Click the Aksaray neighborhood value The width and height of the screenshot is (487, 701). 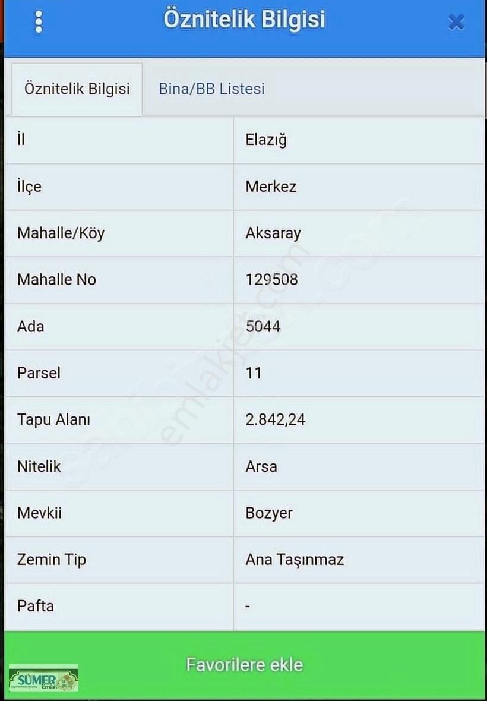tap(273, 233)
